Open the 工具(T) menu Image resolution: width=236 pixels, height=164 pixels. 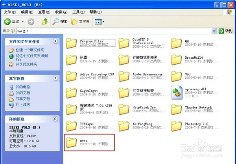pyautogui.click(x=78, y=12)
